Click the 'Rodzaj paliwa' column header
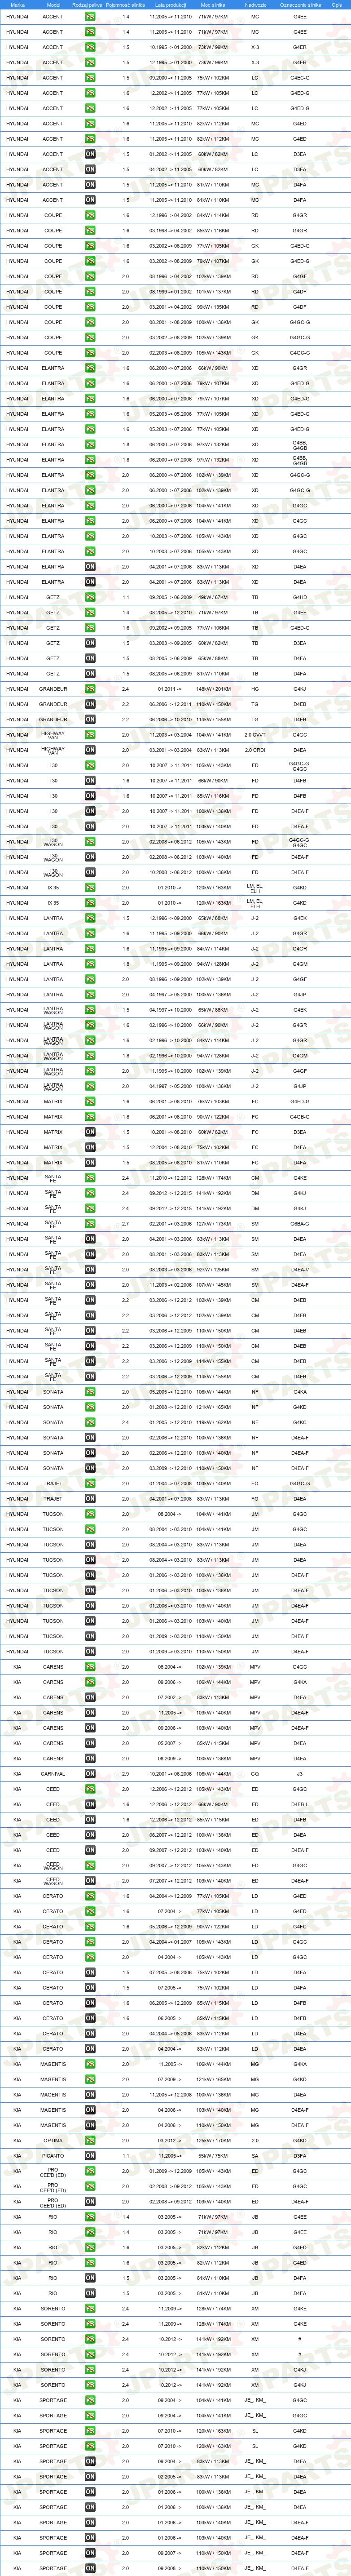351x2576 pixels. click(x=87, y=5)
